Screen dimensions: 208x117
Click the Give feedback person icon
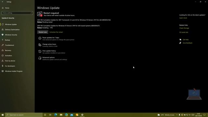(x=180, y=43)
